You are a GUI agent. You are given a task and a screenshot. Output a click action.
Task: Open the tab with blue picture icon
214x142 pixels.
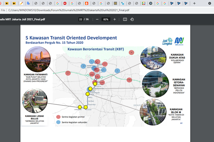pyautogui.click(x=122, y=3)
